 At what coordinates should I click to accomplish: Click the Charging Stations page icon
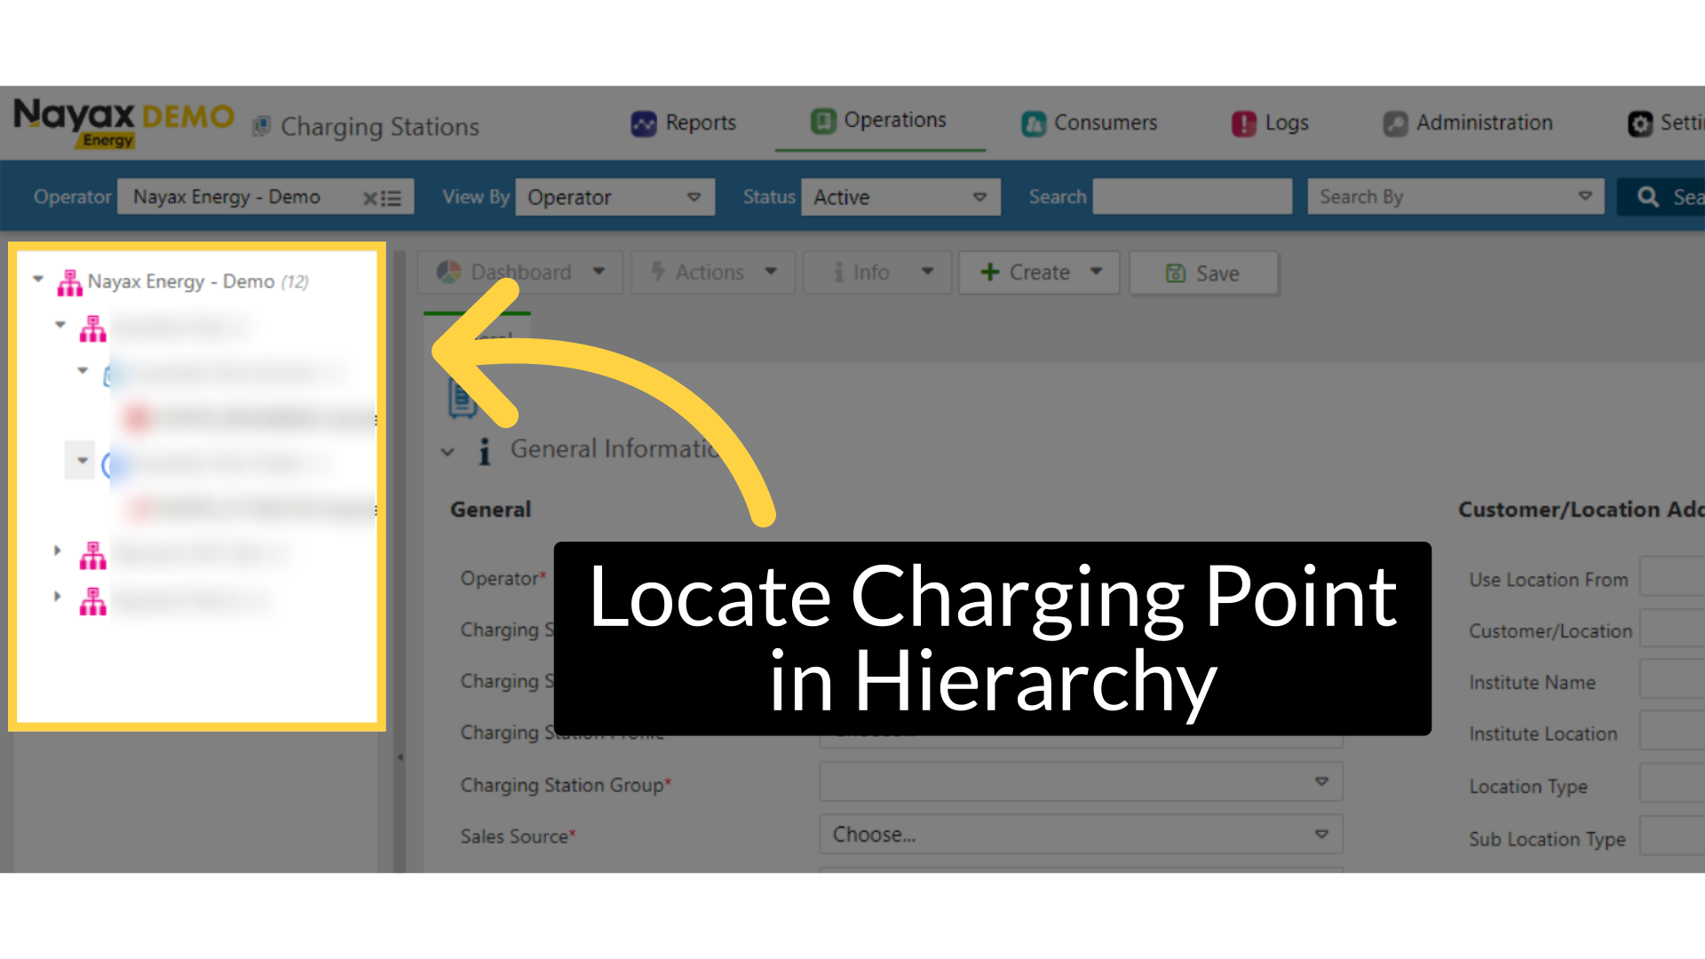click(x=261, y=127)
